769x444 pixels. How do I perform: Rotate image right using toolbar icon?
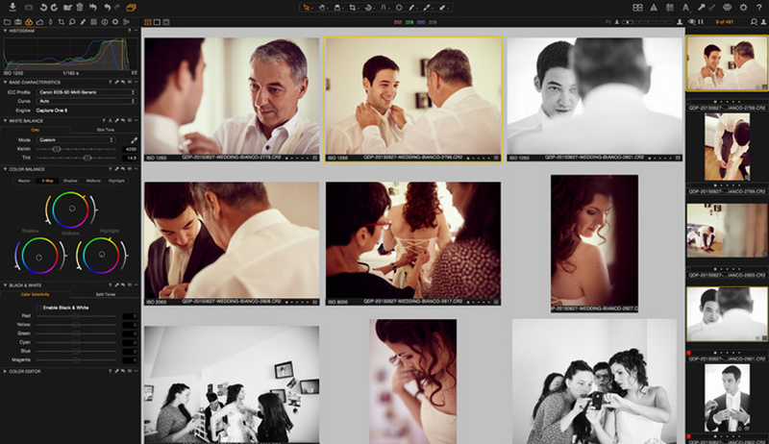pyautogui.click(x=54, y=8)
